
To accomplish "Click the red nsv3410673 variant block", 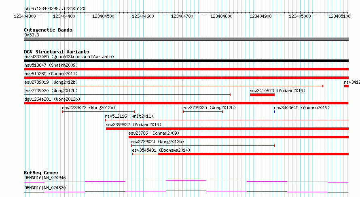I will (x=262, y=95).
